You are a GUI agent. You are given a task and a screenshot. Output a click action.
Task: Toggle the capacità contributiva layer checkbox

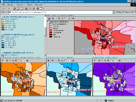(x=48, y=22)
